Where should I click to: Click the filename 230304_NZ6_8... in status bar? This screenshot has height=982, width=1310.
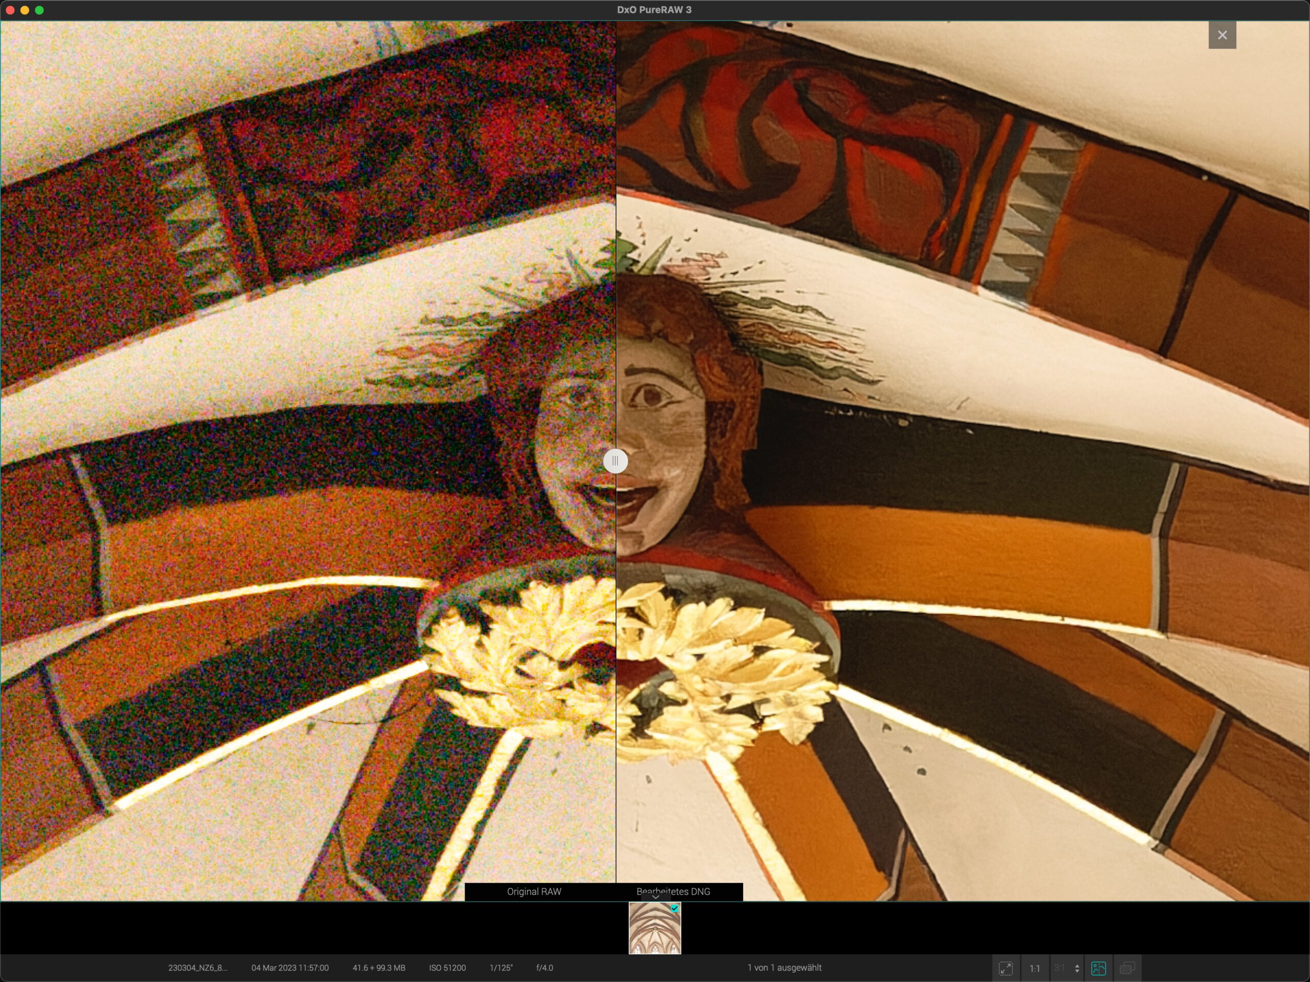197,968
